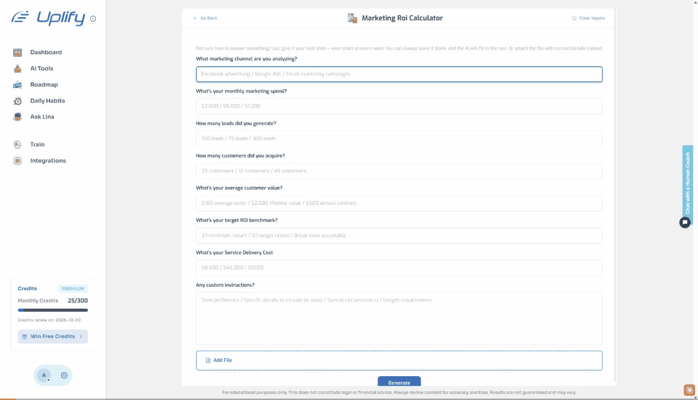The width and height of the screenshot is (698, 400).
Task: Click the dark chat bubble icon
Action: [x=685, y=222]
